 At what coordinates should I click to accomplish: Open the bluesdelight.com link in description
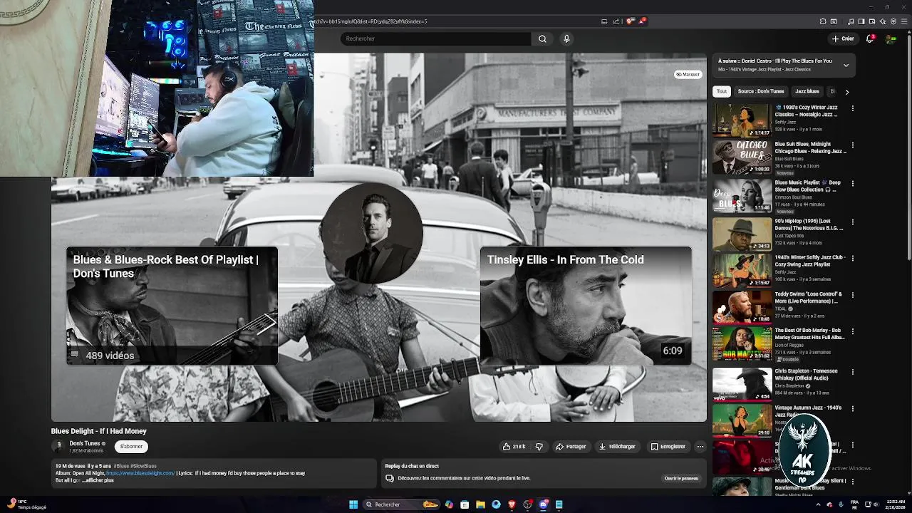140,473
